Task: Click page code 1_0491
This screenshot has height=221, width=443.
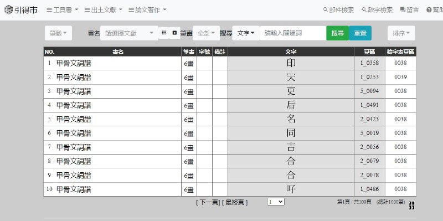Action: click(369, 105)
